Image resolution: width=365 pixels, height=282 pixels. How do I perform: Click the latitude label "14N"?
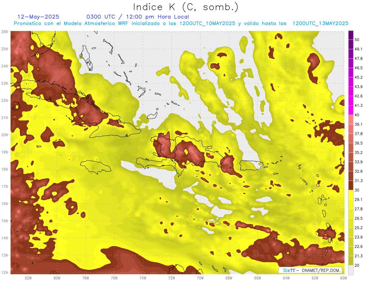coord(5,238)
